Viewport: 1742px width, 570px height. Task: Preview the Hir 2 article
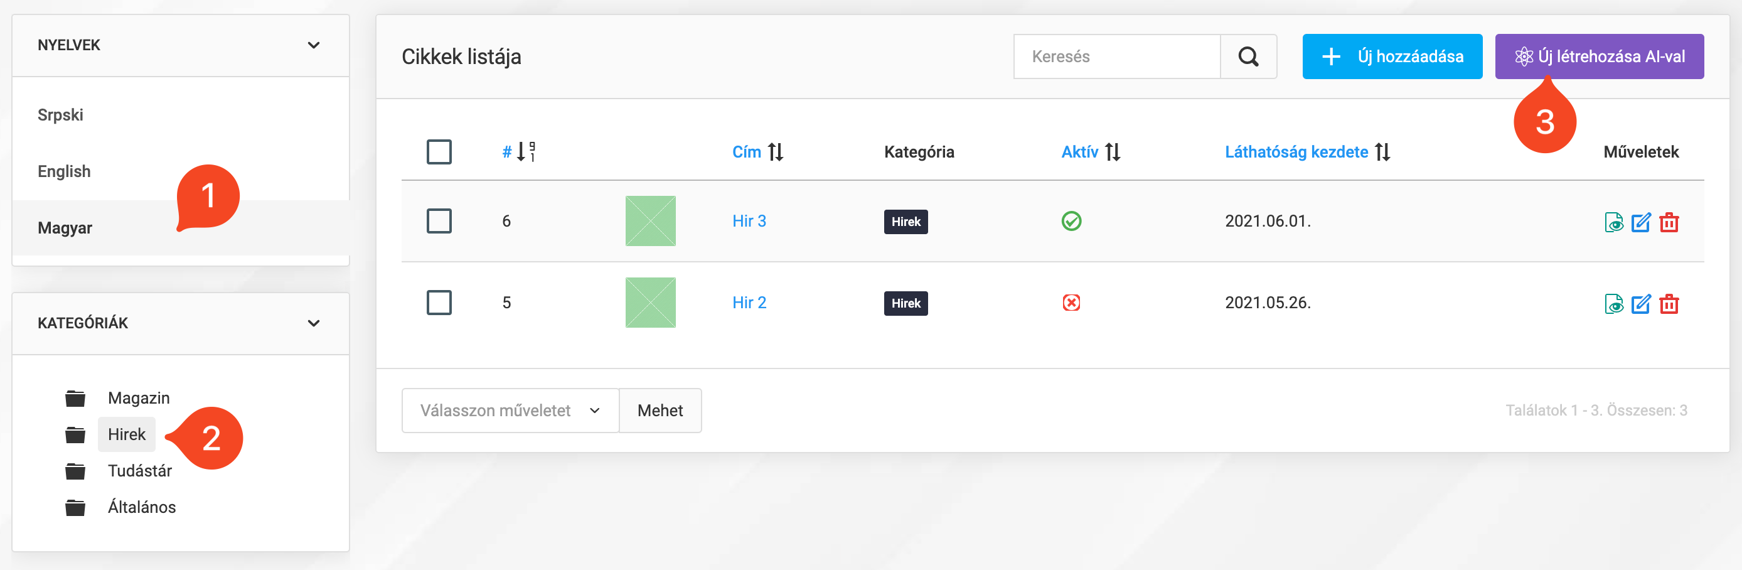point(1613,304)
